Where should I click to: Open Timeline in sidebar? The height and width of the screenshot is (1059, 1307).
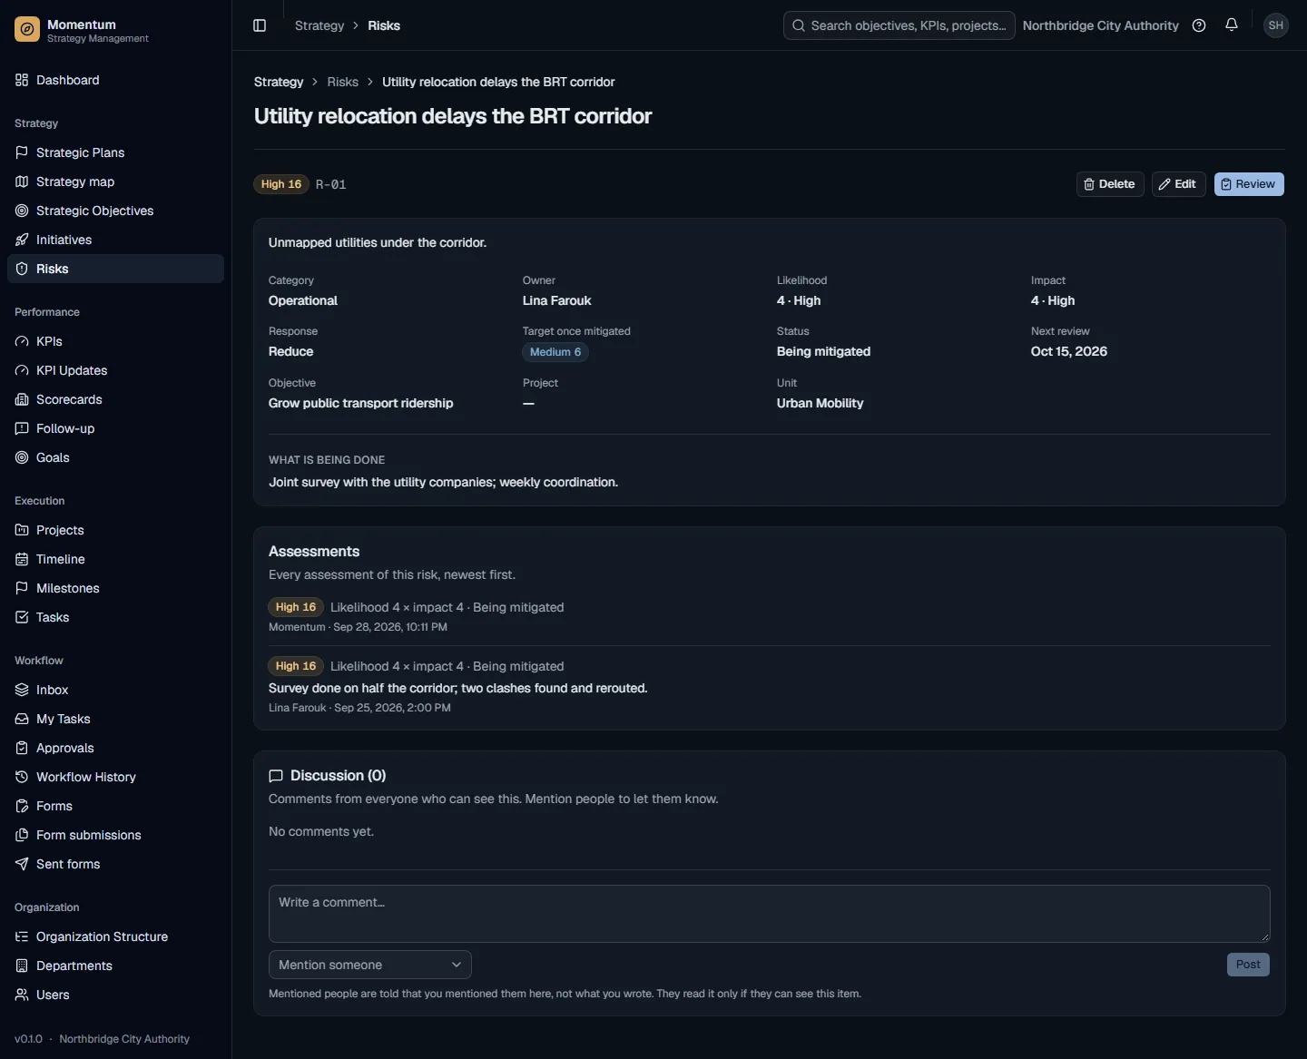pos(115,559)
